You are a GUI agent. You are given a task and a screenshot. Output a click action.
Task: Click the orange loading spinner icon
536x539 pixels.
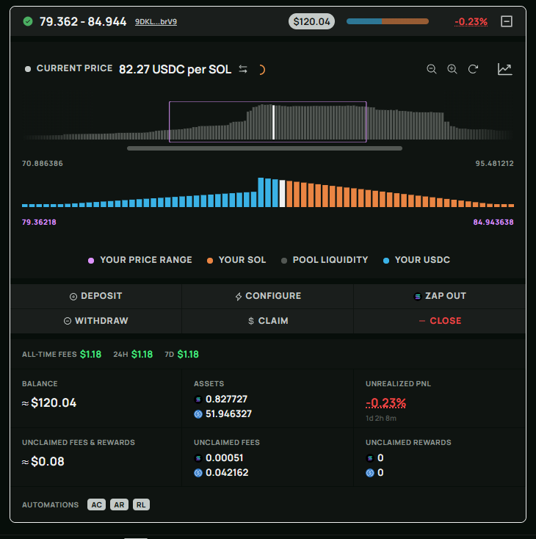pyautogui.click(x=261, y=70)
